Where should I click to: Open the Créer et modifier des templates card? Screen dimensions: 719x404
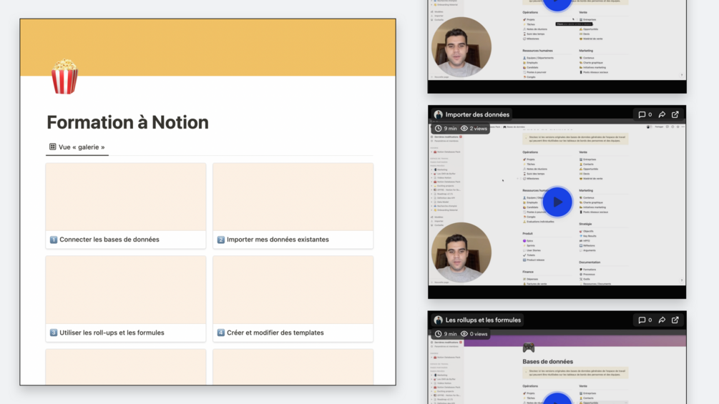(x=293, y=299)
